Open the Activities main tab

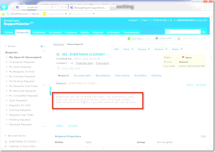pyautogui.click(x=113, y=32)
